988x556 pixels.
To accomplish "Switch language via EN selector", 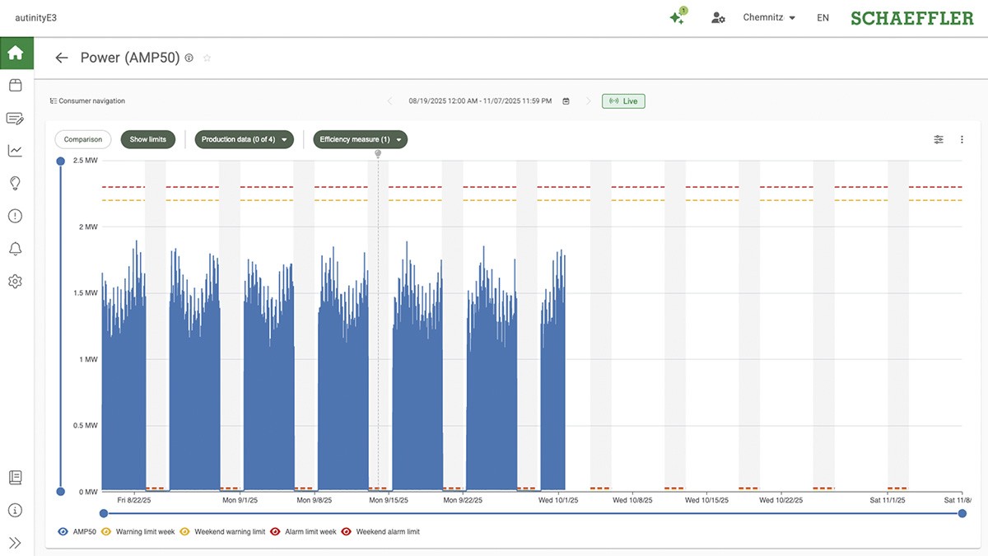I will (x=823, y=17).
